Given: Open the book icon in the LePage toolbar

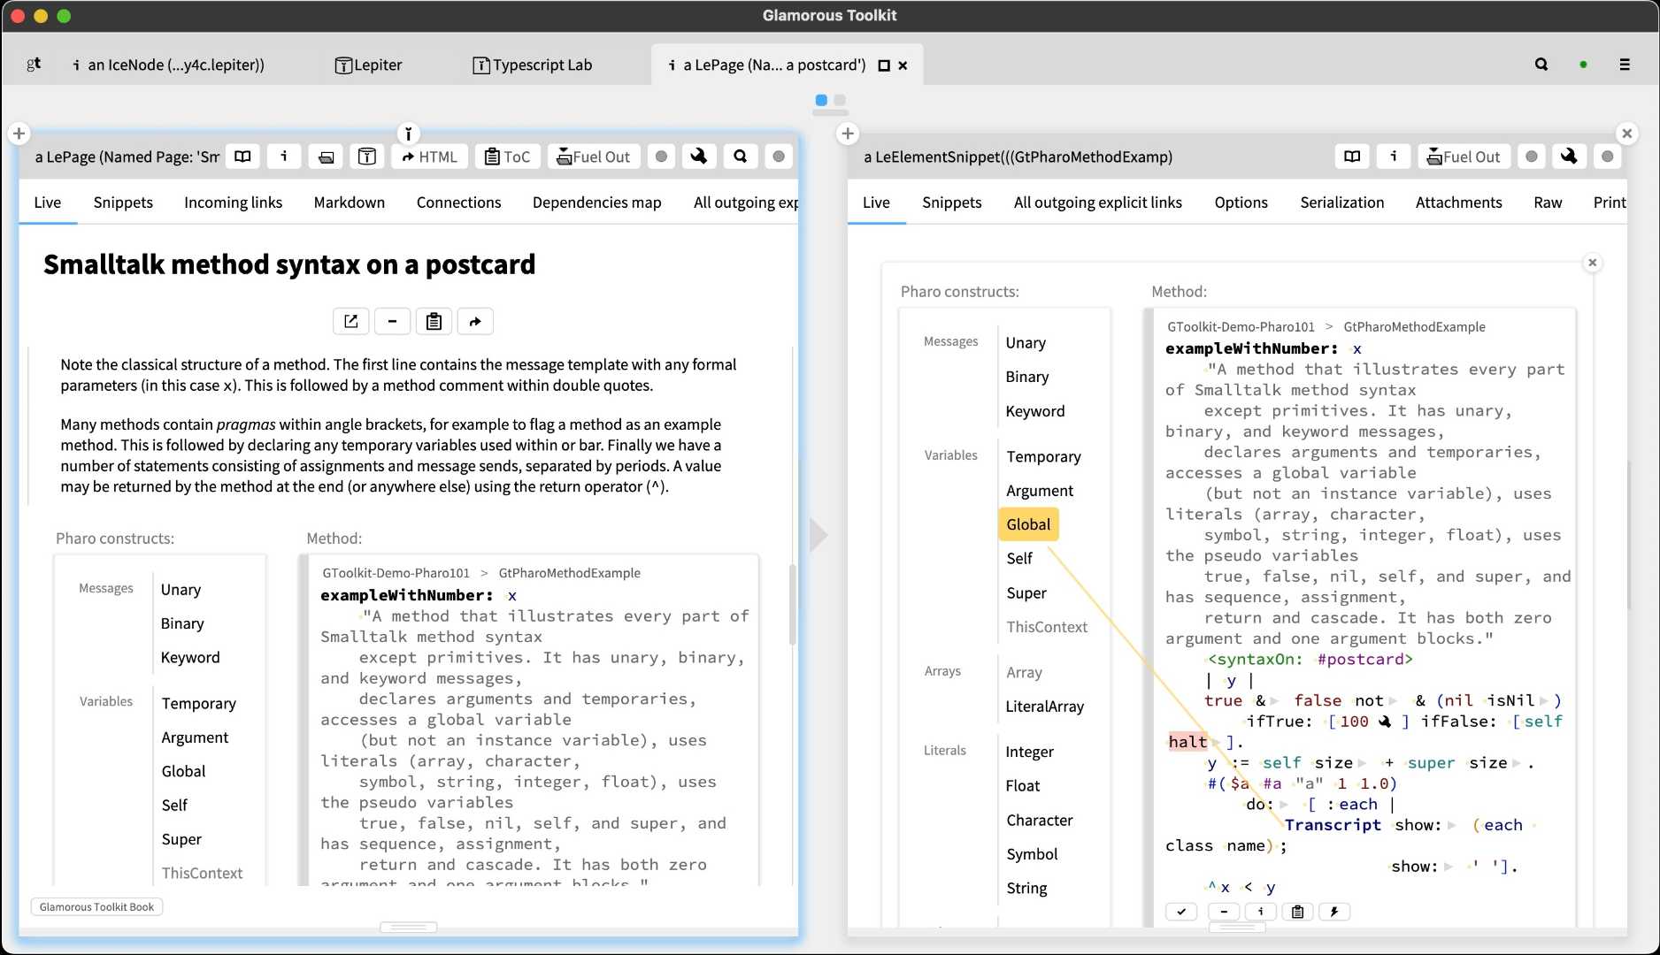Looking at the screenshot, I should (242, 157).
